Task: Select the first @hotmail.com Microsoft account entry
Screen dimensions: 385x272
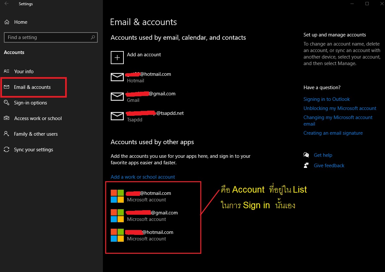Action: pos(141,196)
